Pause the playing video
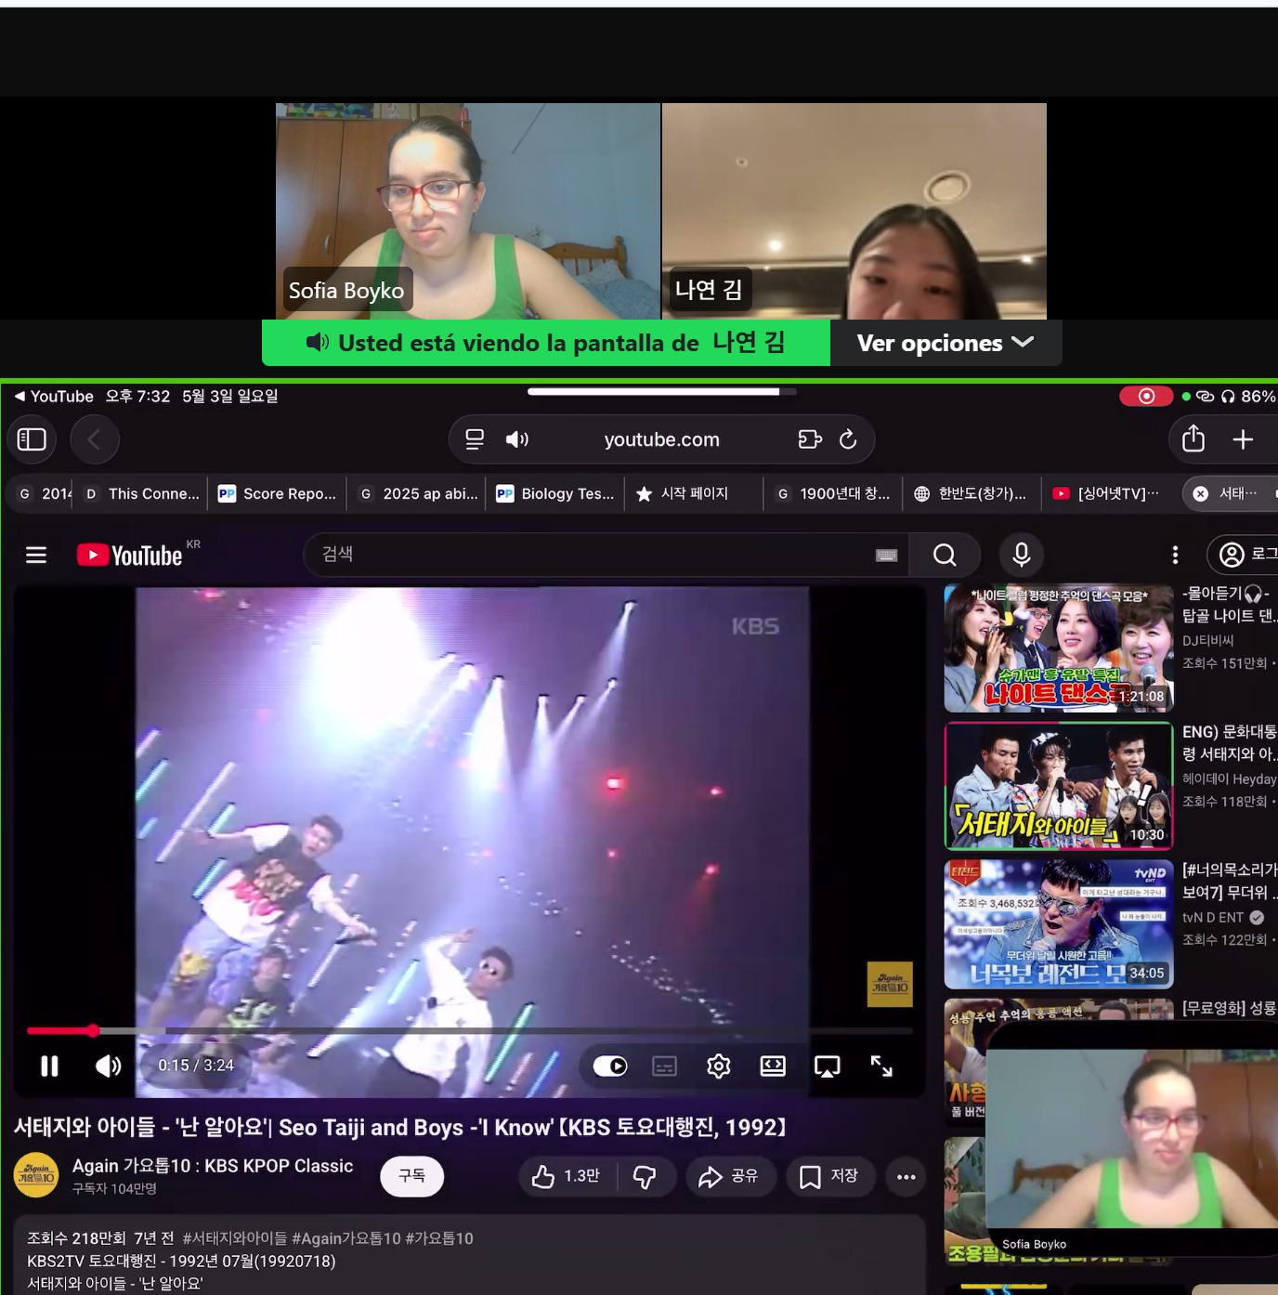1278x1295 pixels. 50,1066
